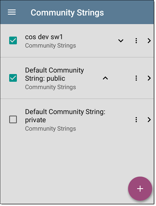Move public community string up with up chevron
This screenshot has width=156, height=206.
[x=105, y=78]
